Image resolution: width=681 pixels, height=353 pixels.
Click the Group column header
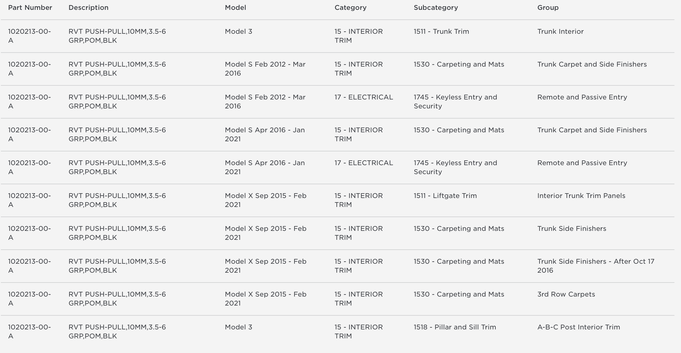tap(548, 8)
